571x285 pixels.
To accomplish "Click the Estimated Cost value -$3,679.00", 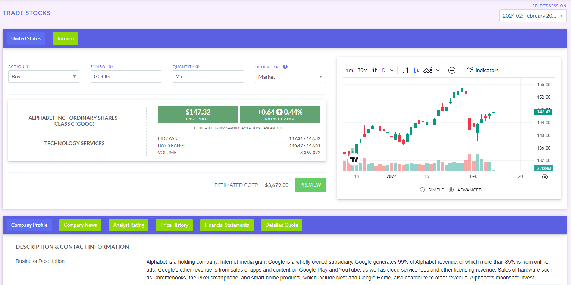I will [x=276, y=185].
